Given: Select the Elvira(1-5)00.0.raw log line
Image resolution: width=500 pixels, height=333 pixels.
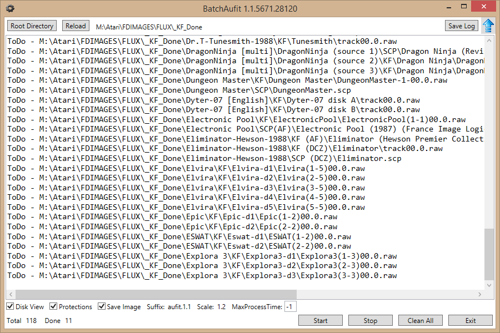Looking at the screenshot, I should point(186,168).
